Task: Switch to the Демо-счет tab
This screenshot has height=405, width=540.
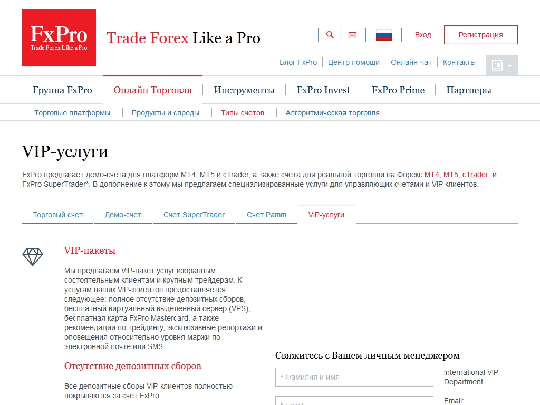Action: (x=123, y=215)
